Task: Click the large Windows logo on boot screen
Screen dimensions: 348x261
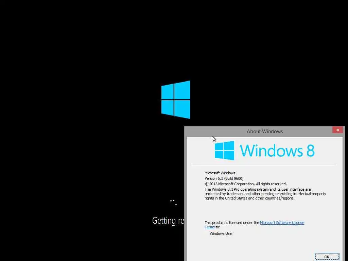Action: tap(176, 100)
